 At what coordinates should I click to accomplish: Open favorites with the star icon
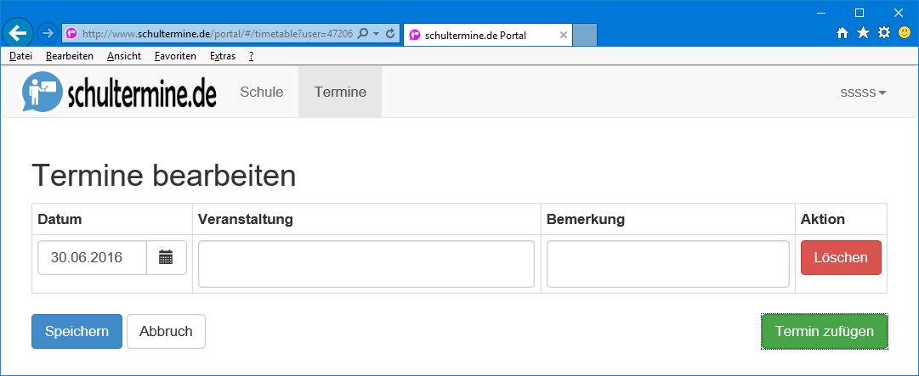[x=863, y=33]
